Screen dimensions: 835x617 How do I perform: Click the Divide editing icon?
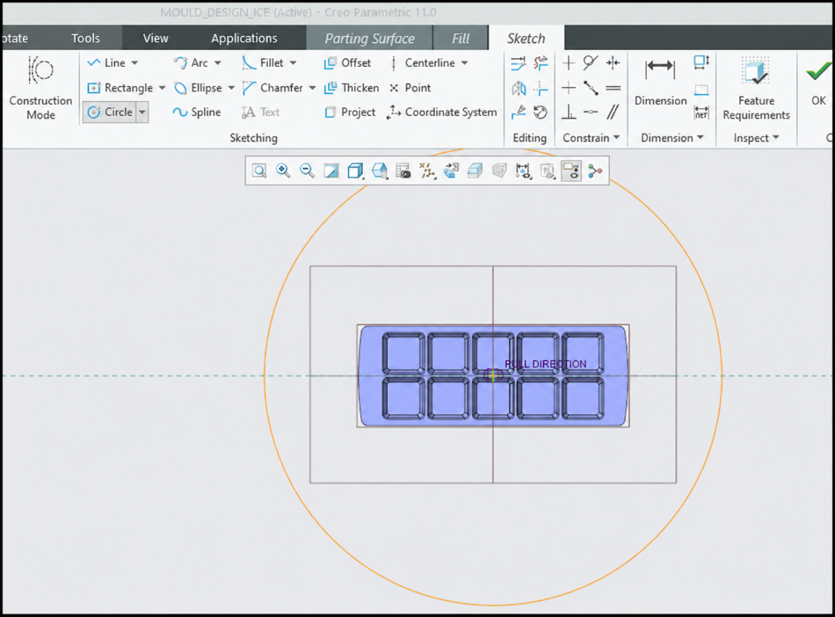coord(519,113)
